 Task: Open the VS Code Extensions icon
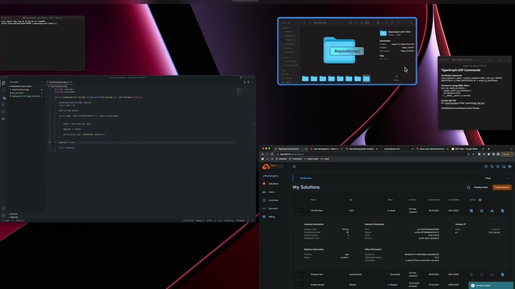(x=3, y=112)
